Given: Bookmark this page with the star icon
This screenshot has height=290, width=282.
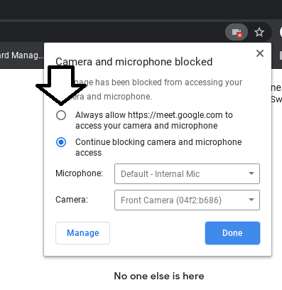Looking at the screenshot, I should [259, 32].
